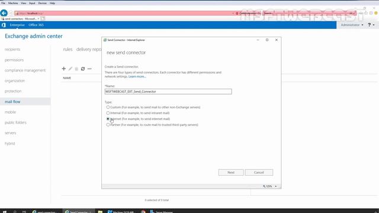Select Custom connector type radio button
Screen dimensions: 379x213
tap(108, 107)
